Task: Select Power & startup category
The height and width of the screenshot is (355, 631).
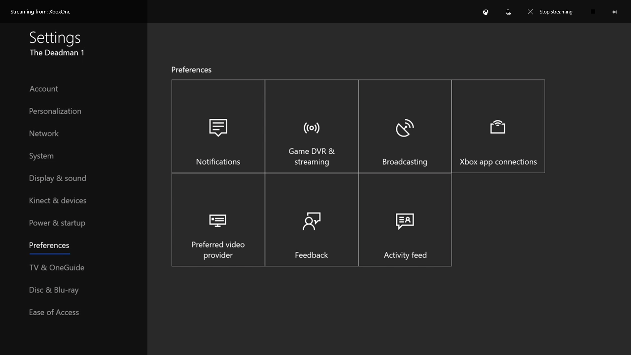Action: click(x=57, y=223)
